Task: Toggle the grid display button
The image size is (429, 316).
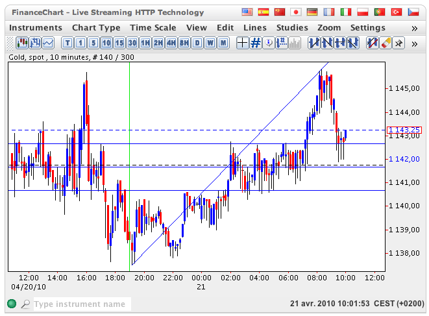Action: (256, 43)
